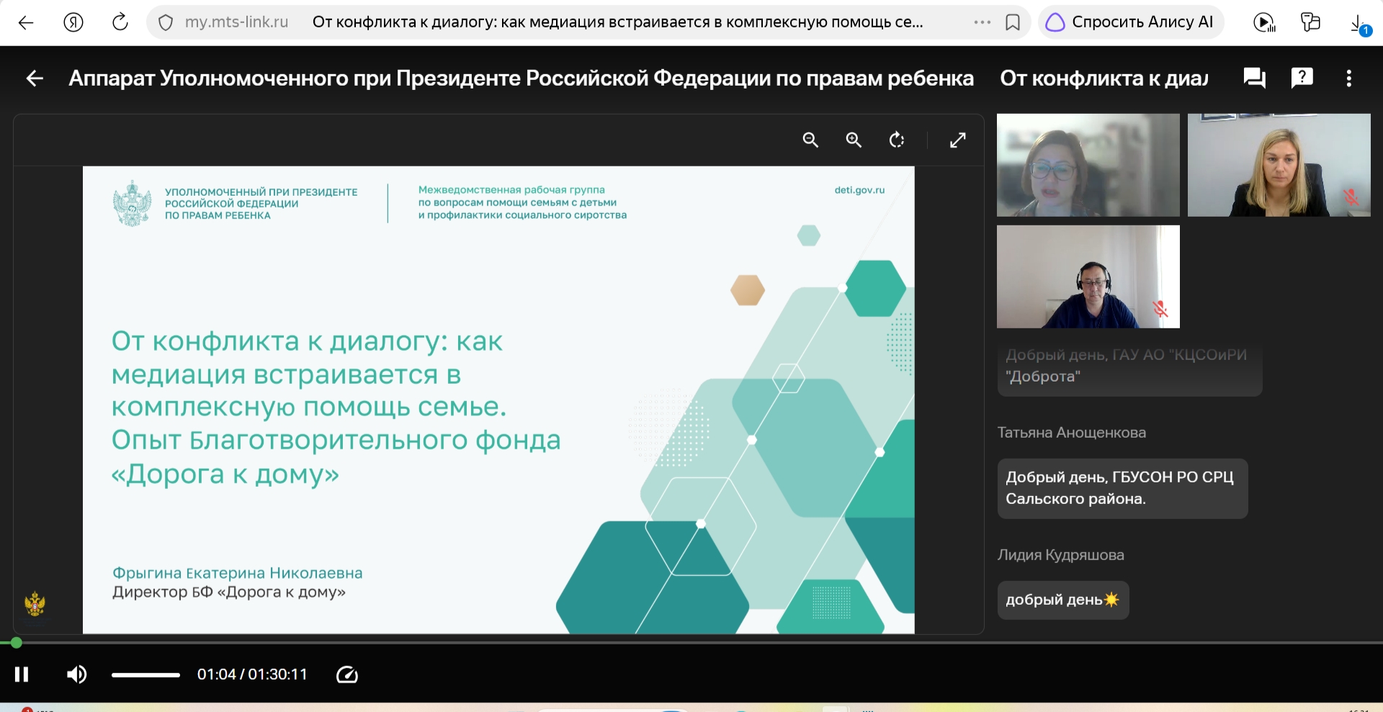Open the browser translate icon
Viewport: 1383px width, 712px height.
coord(1310,22)
